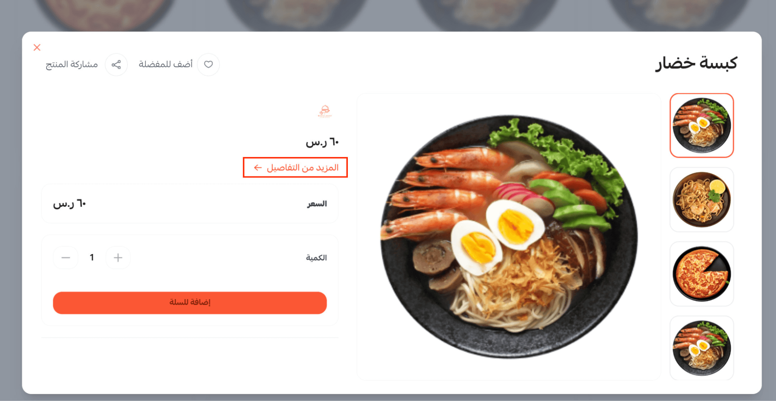Click the share product icon
This screenshot has height=401, width=776.
click(x=116, y=64)
